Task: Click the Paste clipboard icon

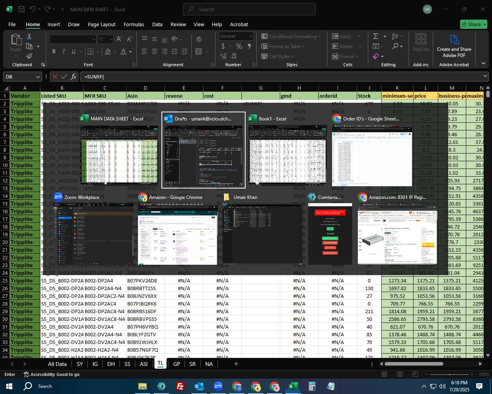Action: (16, 40)
